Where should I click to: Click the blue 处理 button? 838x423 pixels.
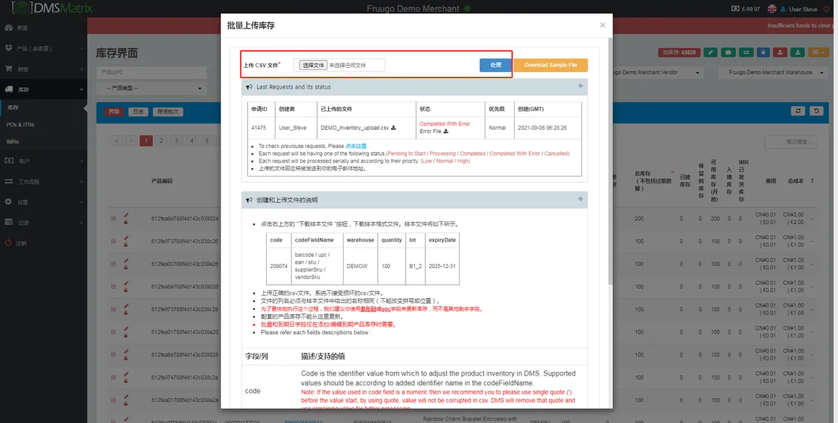coord(495,65)
